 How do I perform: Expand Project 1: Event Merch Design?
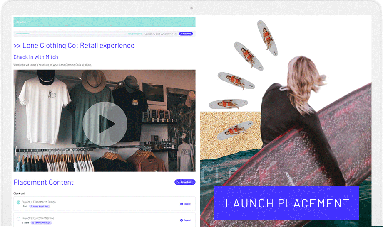[x=185, y=204]
